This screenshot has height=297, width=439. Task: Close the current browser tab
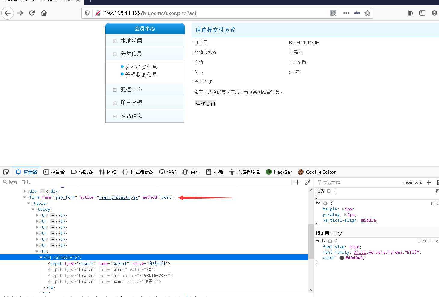coord(78,1)
